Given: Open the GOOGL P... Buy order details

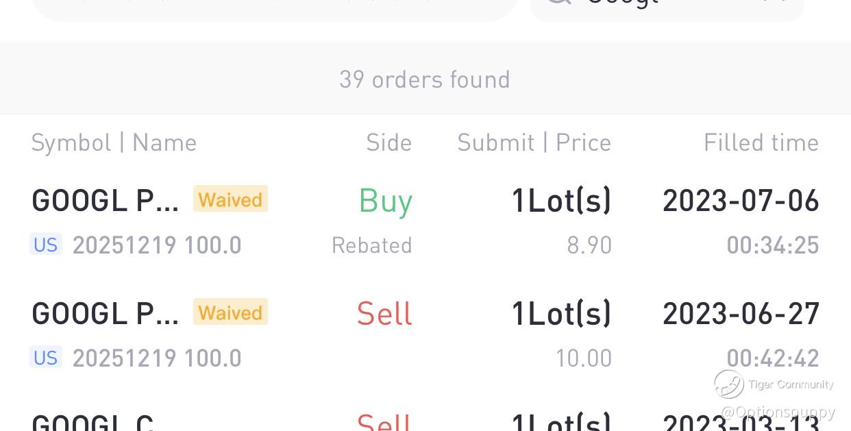Looking at the screenshot, I should coord(105,201).
